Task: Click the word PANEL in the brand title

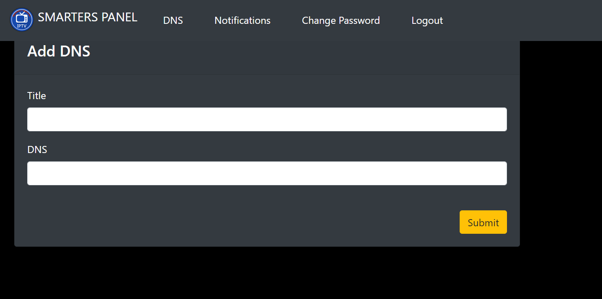Action: tap(119, 17)
